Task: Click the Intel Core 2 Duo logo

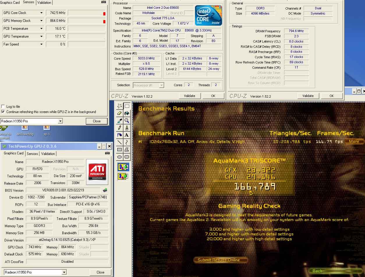Action: (208, 16)
